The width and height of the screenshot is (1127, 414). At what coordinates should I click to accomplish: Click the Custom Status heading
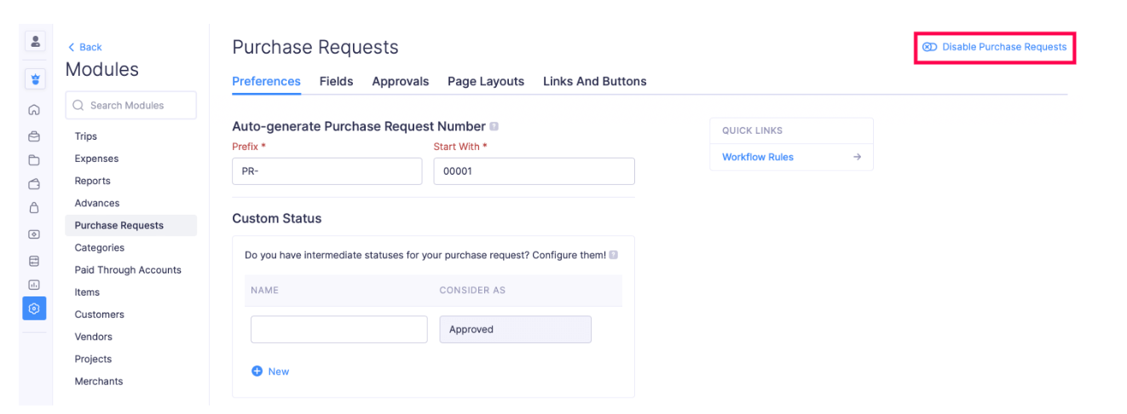(277, 218)
